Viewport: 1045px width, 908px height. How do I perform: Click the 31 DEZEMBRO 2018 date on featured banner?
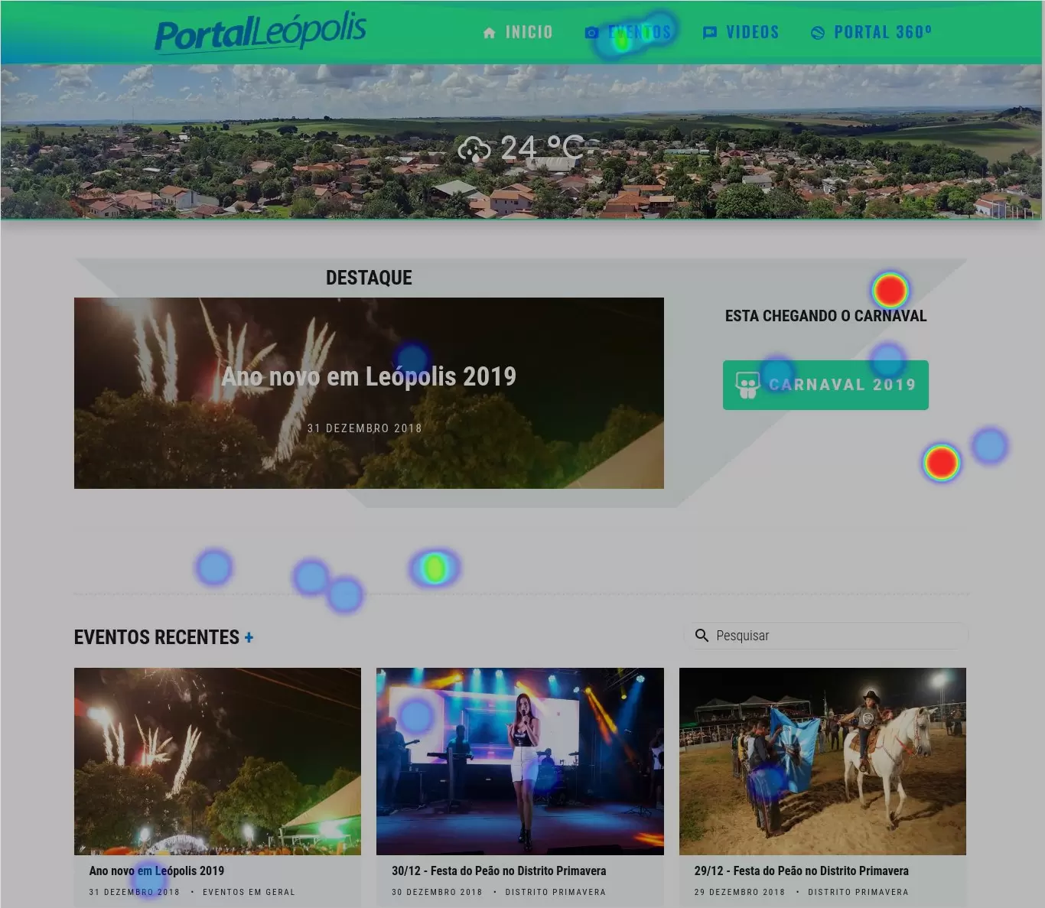(365, 428)
